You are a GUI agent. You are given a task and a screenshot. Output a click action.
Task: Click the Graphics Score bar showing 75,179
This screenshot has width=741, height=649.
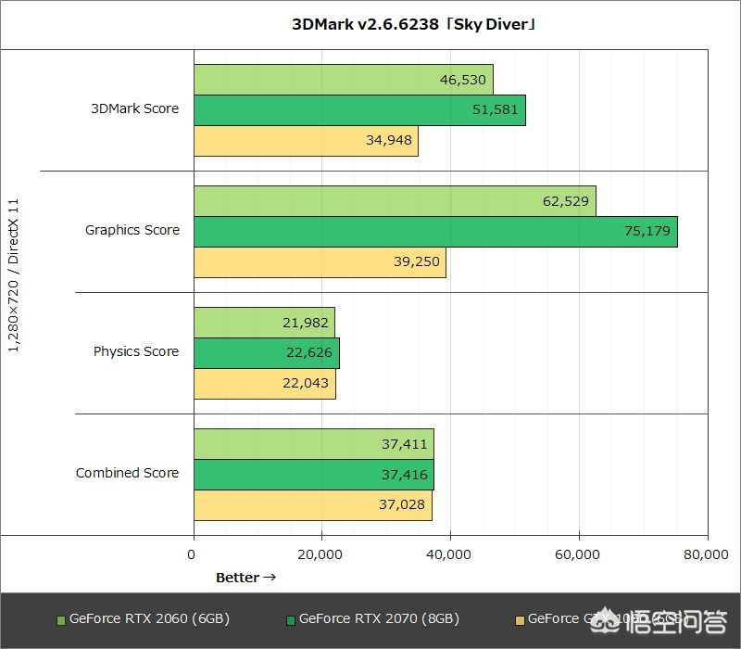435,232
